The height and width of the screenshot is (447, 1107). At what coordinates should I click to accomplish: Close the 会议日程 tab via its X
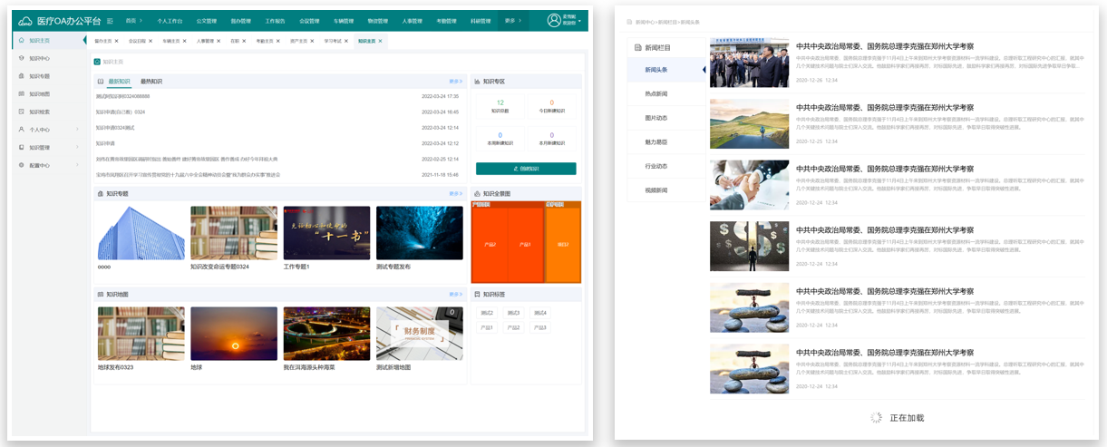(x=151, y=41)
